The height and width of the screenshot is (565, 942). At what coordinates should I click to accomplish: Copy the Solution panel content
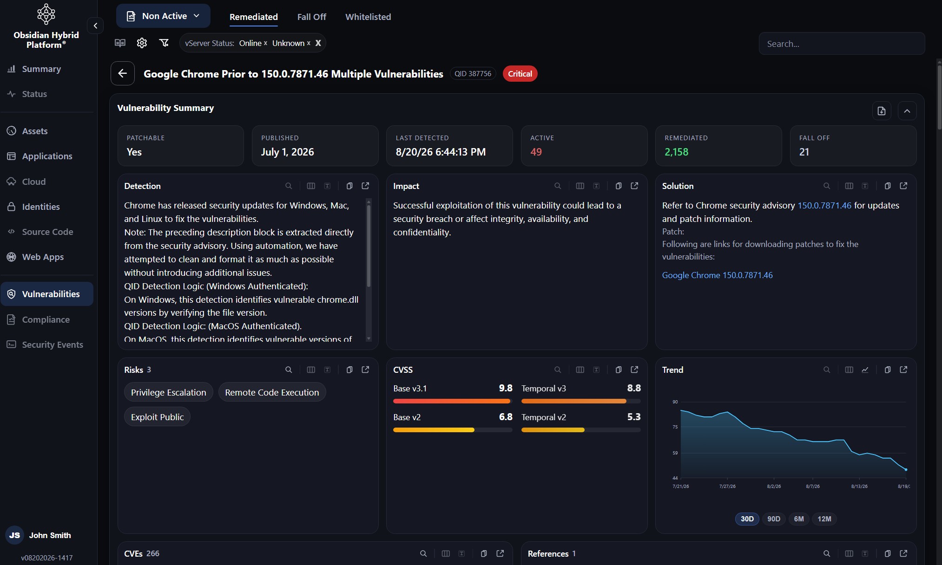coord(888,186)
